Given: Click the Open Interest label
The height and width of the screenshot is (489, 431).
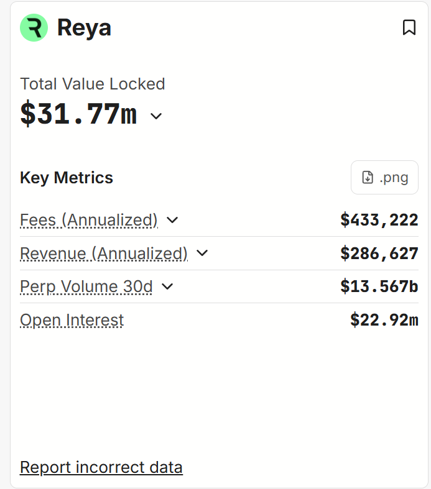Looking at the screenshot, I should (72, 320).
